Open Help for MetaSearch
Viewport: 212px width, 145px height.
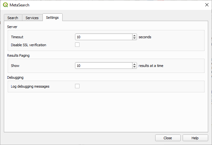point(195,138)
